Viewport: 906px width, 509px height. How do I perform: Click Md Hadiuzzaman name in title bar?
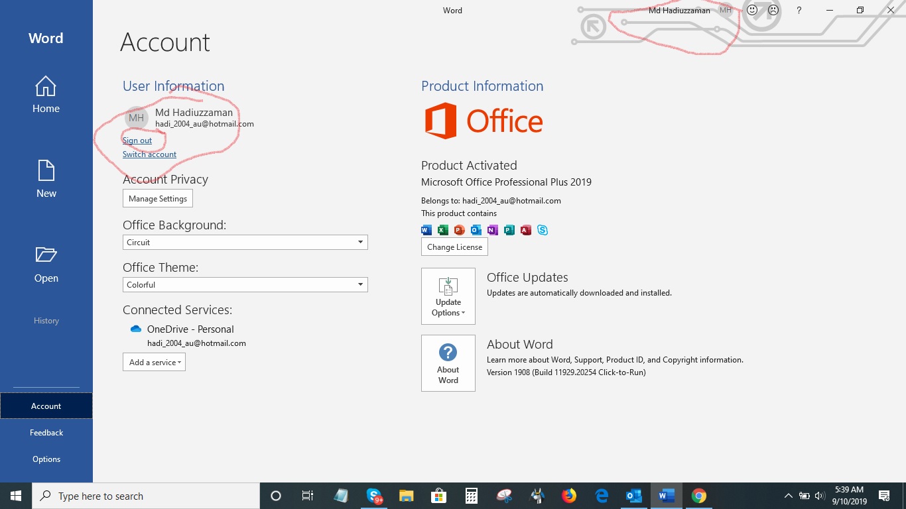679,11
